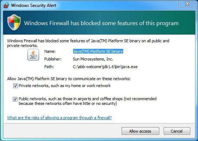Uncheck the Public networks checkbox
198x141 pixels.
point(15,99)
